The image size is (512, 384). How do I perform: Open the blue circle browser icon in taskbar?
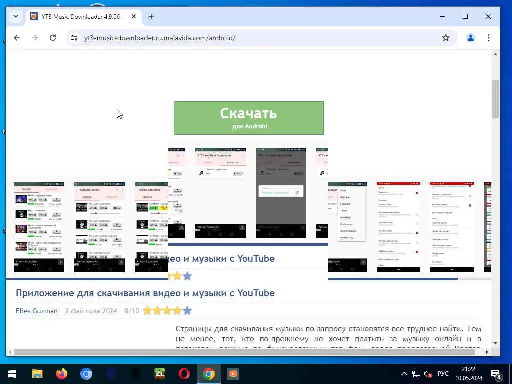point(86,374)
